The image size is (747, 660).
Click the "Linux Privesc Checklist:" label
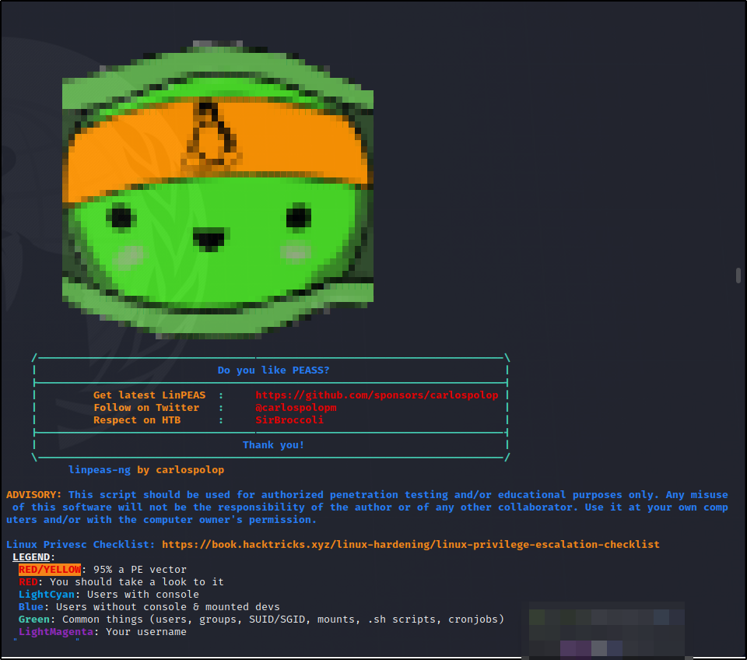pos(80,544)
